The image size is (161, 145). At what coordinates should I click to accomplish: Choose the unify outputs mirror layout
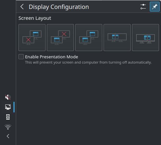click(x=89, y=38)
